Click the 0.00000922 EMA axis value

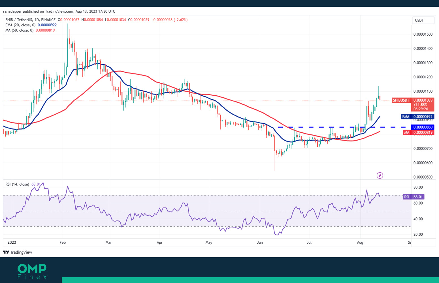(423, 117)
